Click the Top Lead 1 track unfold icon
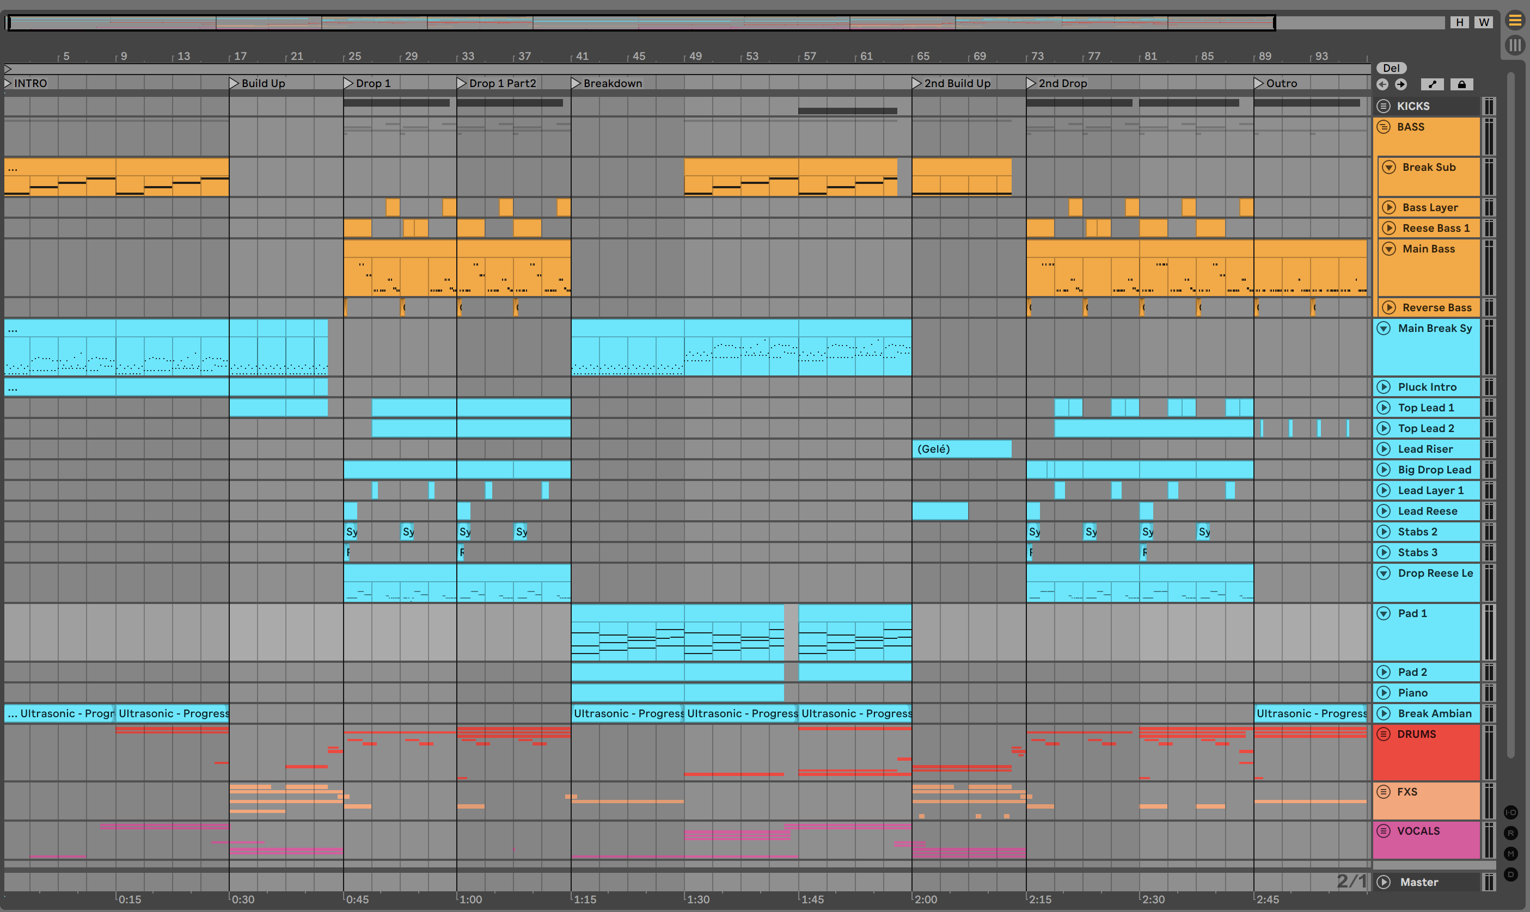Screen dimensions: 1530x912 (1384, 408)
